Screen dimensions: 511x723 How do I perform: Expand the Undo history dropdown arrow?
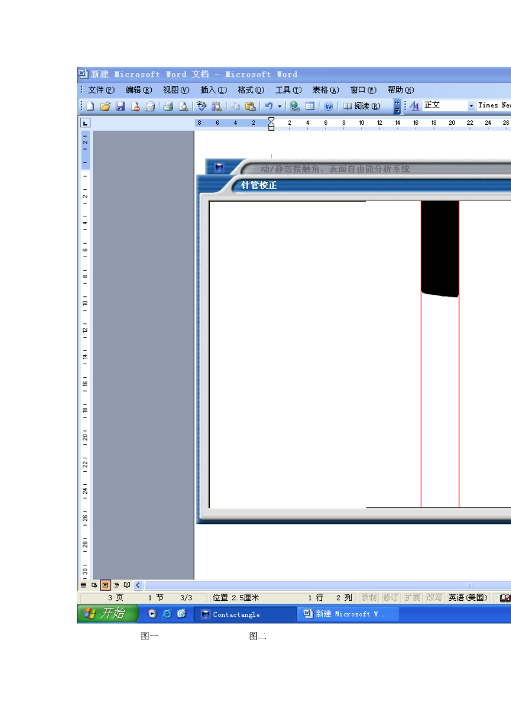(280, 107)
